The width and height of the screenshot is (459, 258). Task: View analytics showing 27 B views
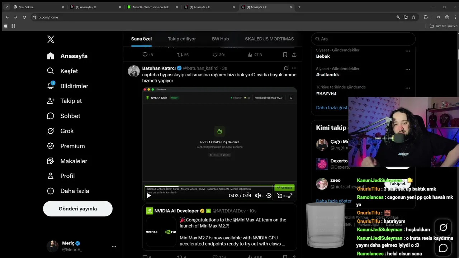pos(255,54)
